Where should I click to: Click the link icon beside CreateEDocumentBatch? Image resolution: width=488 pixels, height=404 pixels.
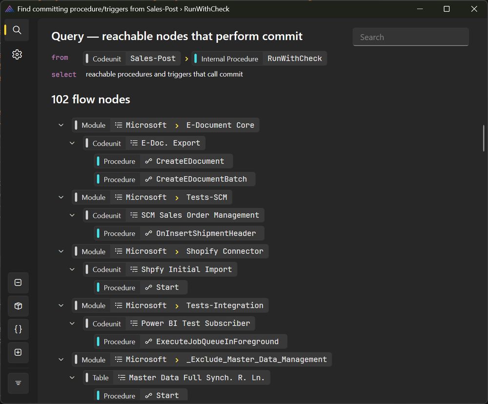click(x=149, y=179)
